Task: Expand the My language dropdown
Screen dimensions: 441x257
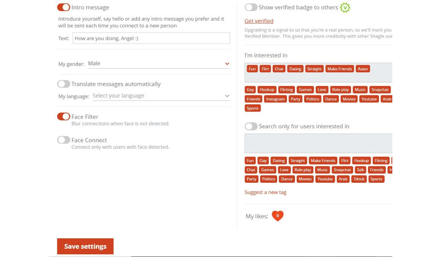Action: (161, 96)
